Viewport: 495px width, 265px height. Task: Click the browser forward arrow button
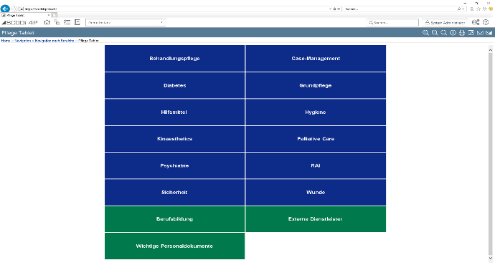pyautogui.click(x=14, y=9)
